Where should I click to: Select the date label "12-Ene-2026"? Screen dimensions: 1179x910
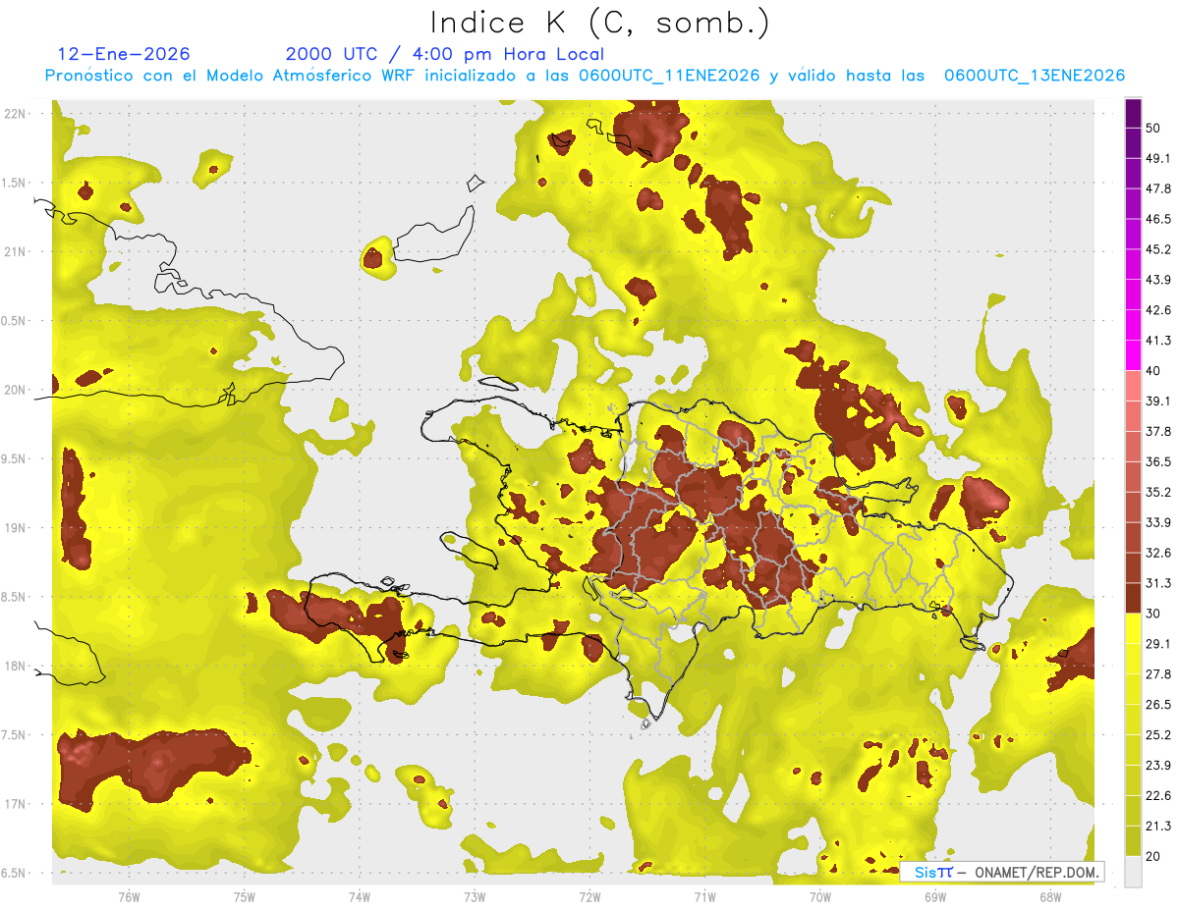(124, 54)
